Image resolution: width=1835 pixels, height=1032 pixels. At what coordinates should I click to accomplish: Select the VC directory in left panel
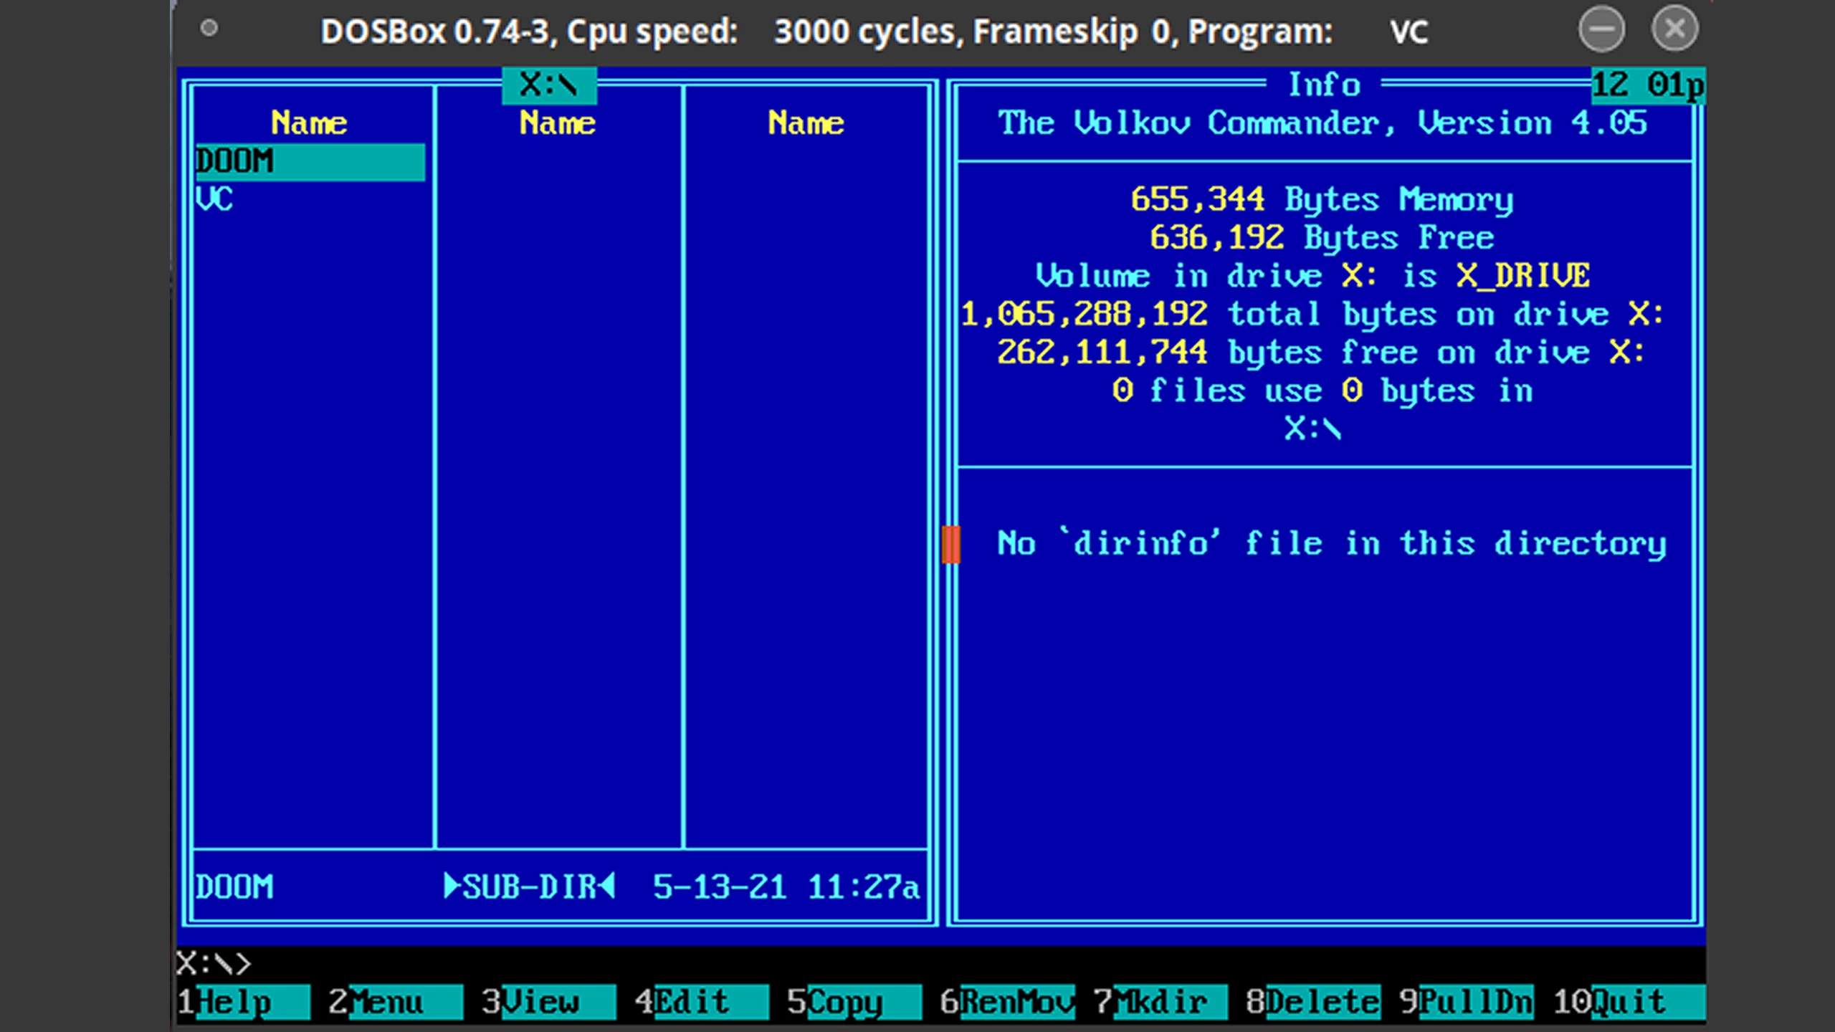pos(215,199)
